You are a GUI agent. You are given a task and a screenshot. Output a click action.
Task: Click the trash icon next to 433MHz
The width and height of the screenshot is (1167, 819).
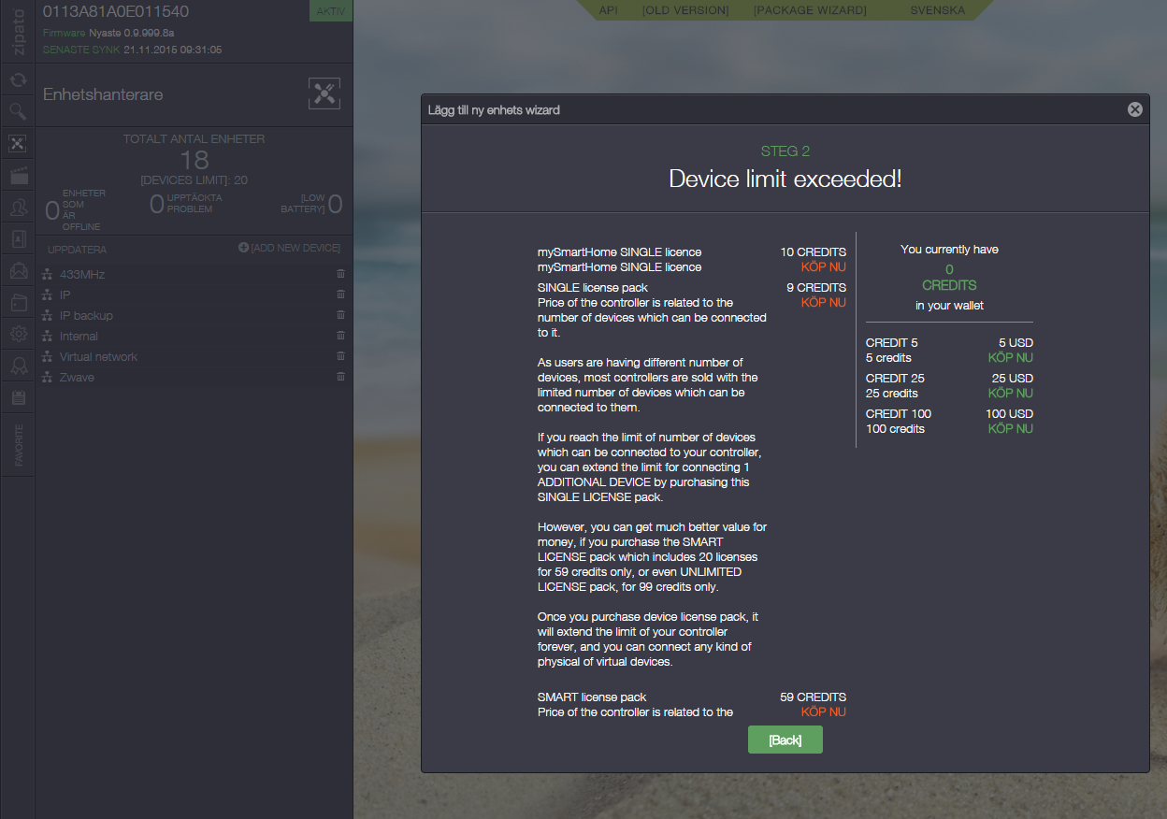pos(340,274)
